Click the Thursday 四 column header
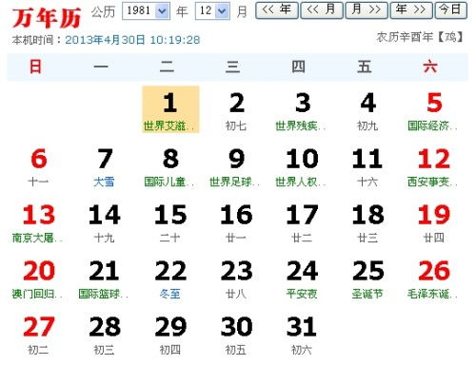This screenshot has height=365, width=476. [x=298, y=67]
